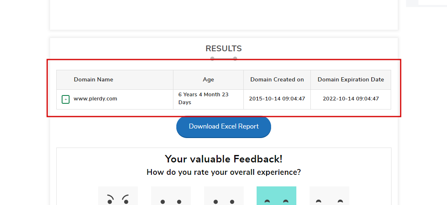The image size is (447, 205).
Task: Click the Age column header
Action: (208, 80)
